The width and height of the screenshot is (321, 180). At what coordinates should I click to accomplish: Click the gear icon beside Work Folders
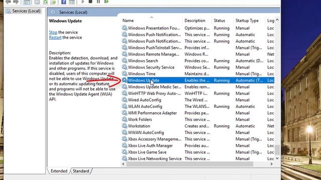pyautogui.click(x=124, y=119)
